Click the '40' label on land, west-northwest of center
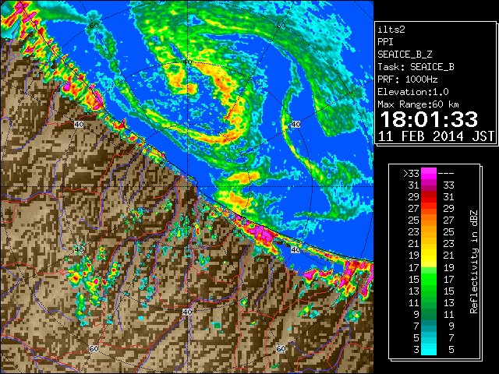The height and width of the screenshot is (374, 499). [79, 124]
